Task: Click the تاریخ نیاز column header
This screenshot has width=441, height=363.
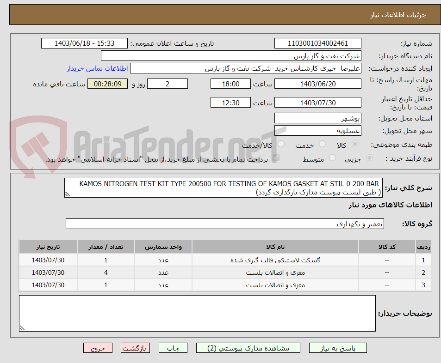Action: coord(48,247)
